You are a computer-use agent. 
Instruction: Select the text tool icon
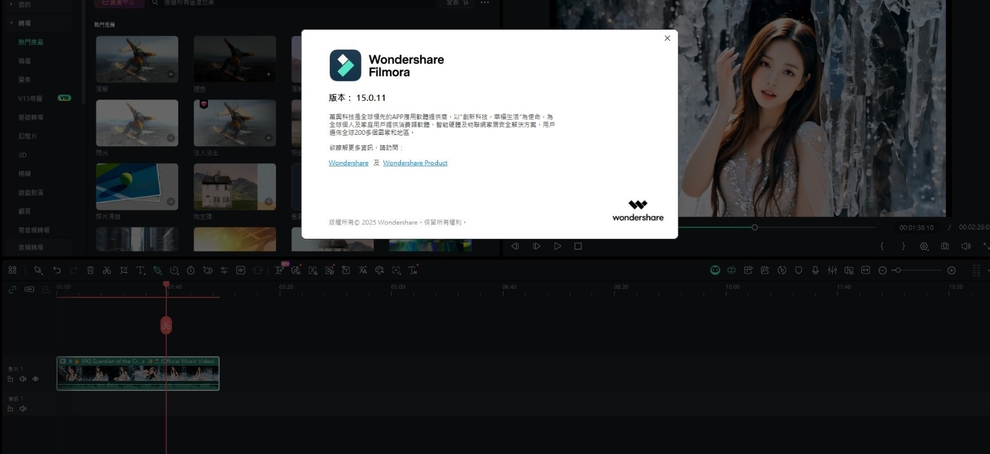click(x=140, y=270)
